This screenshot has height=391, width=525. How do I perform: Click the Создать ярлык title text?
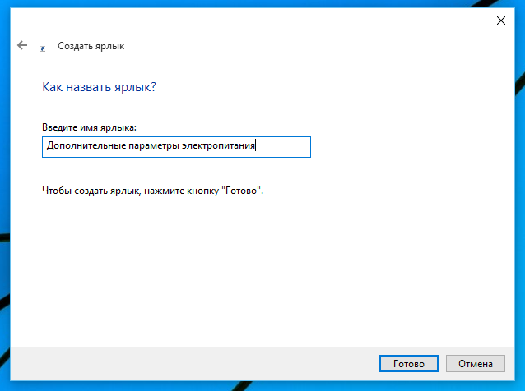91,47
